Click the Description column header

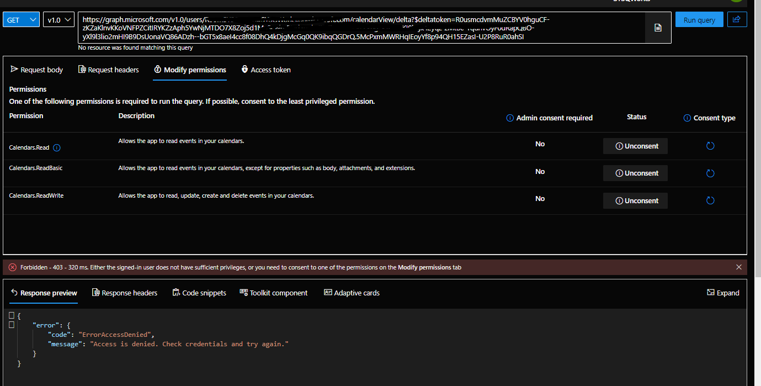[136, 116]
